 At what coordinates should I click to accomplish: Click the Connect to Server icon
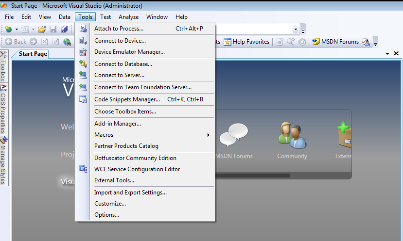[83, 75]
